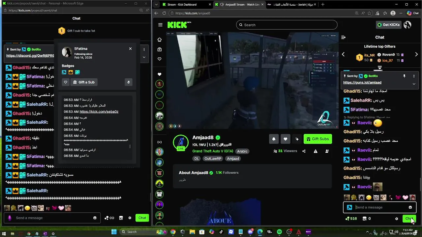The width and height of the screenshot is (422, 237).
Task: Go to previous leaderboard with left arrow
Action: point(343,54)
